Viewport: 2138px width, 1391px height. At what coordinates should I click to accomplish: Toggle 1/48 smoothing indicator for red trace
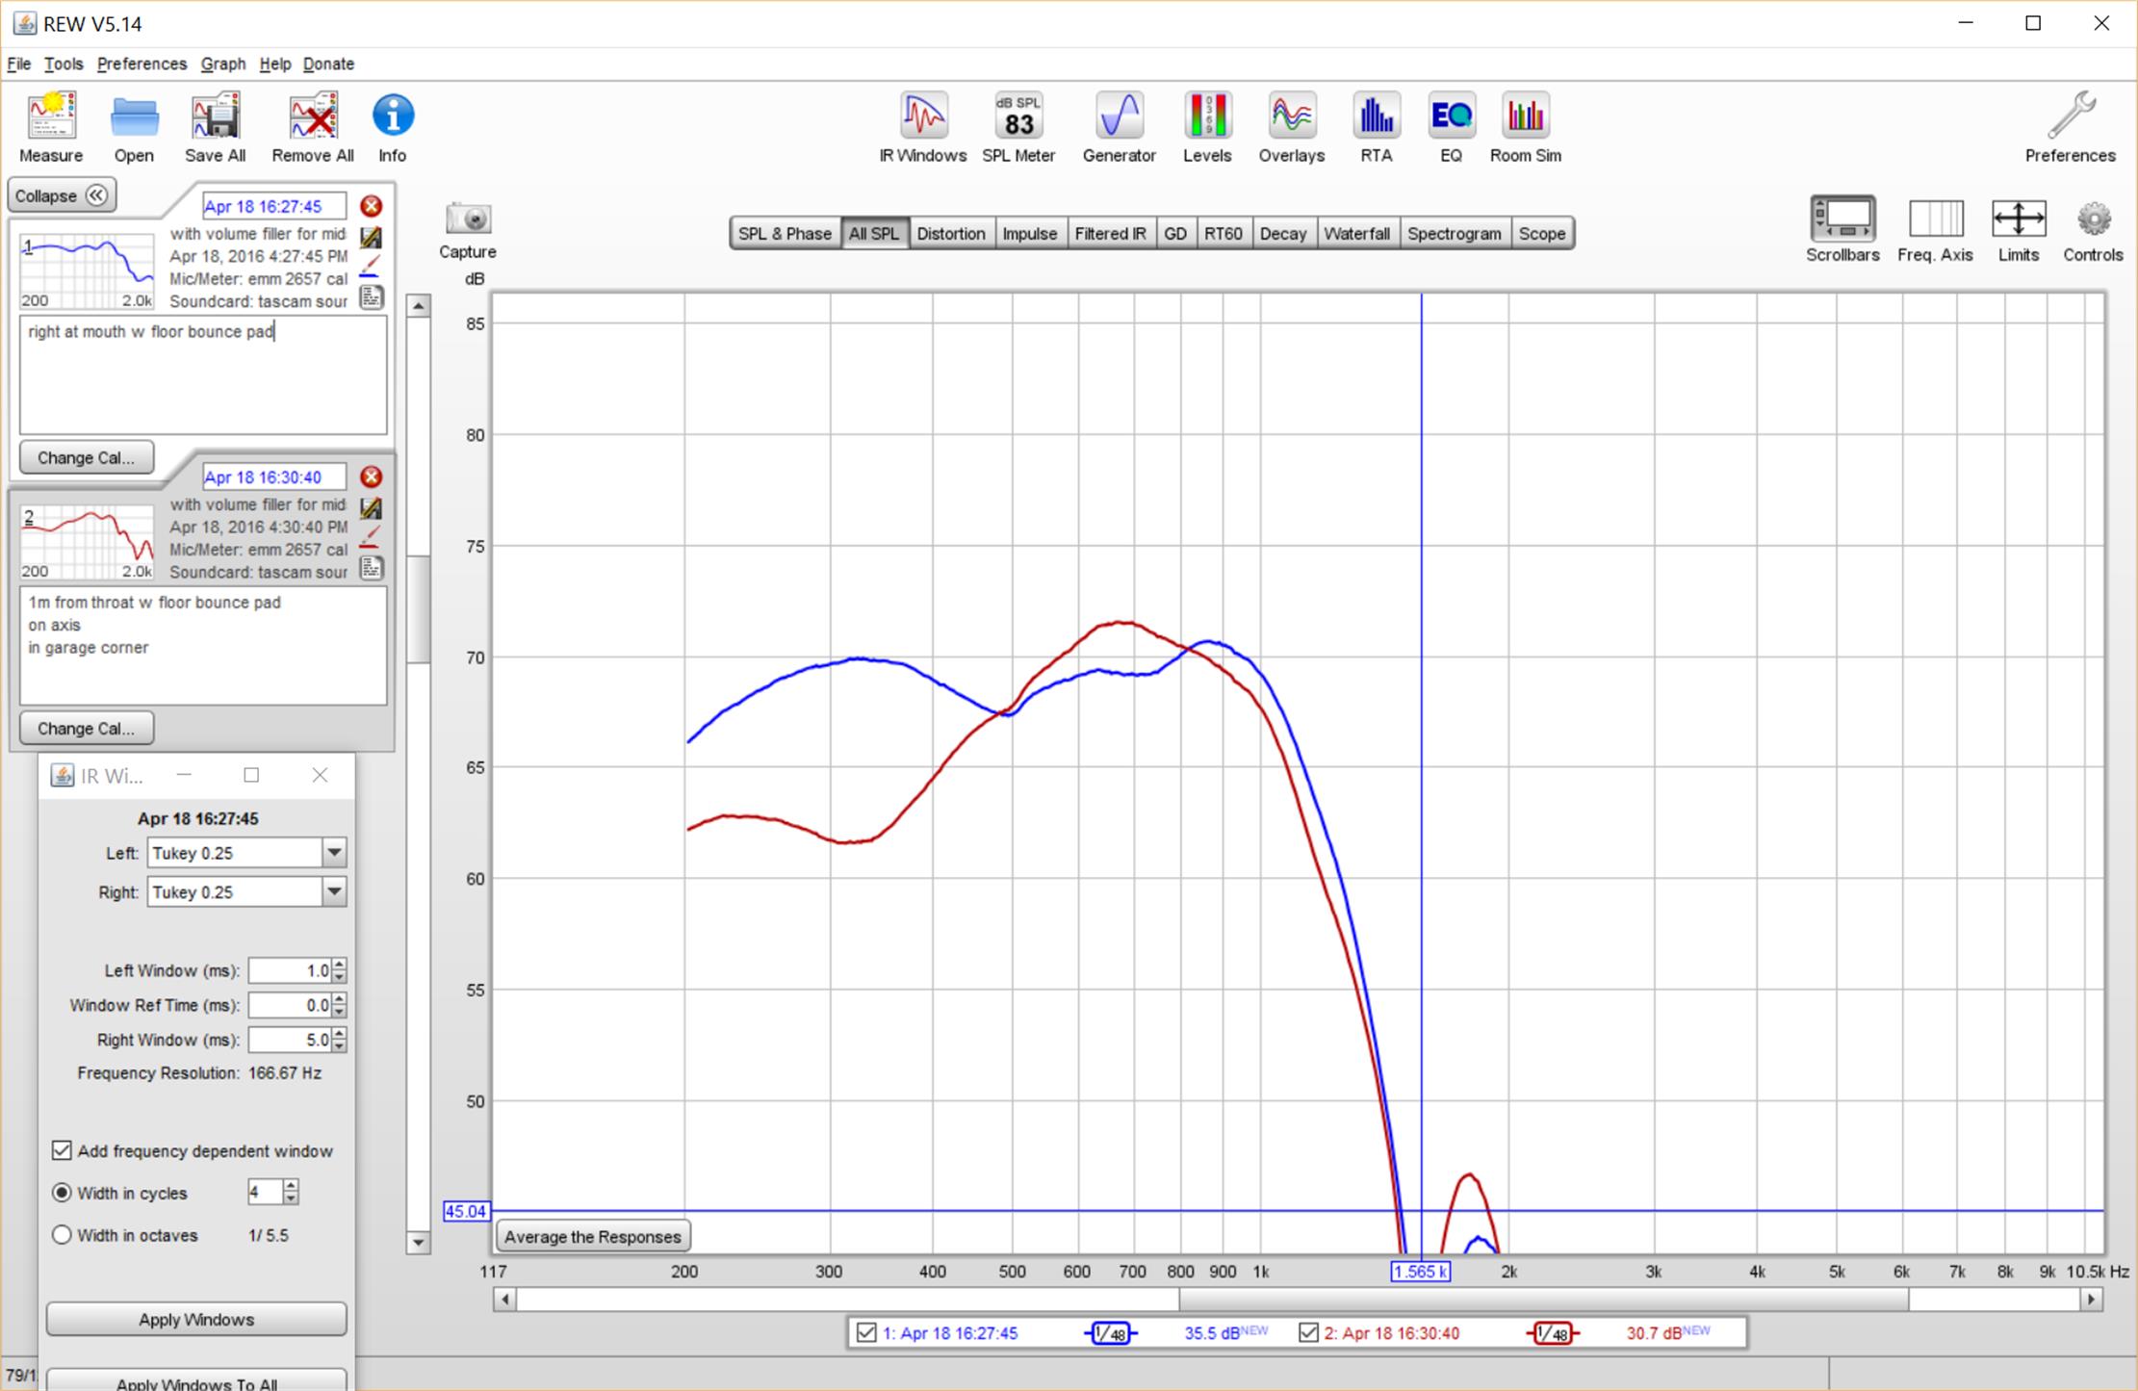1552,1333
